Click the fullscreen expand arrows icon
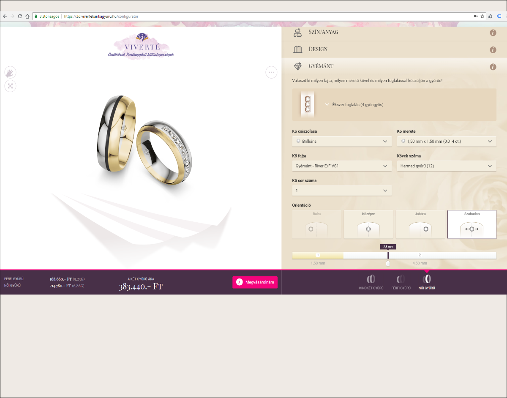The height and width of the screenshot is (398, 507). tap(11, 86)
